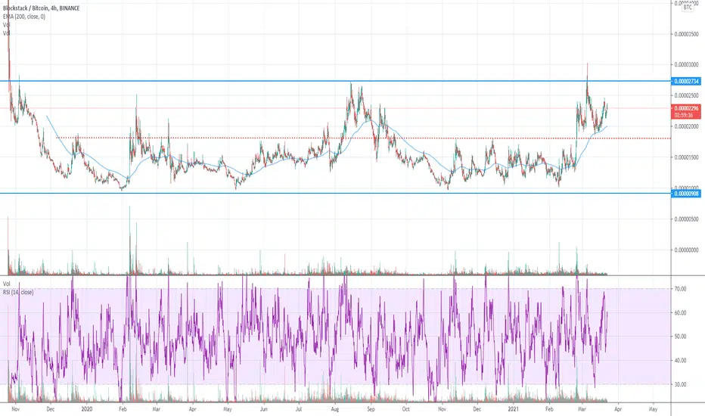Click the 2020 label on the time axis
Screen dimensions: 705x416
tap(87, 409)
